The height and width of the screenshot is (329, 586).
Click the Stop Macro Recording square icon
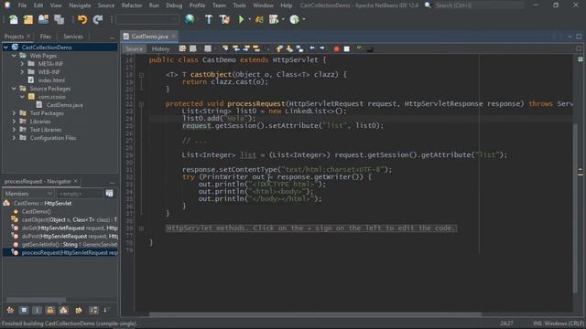pyautogui.click(x=347, y=48)
